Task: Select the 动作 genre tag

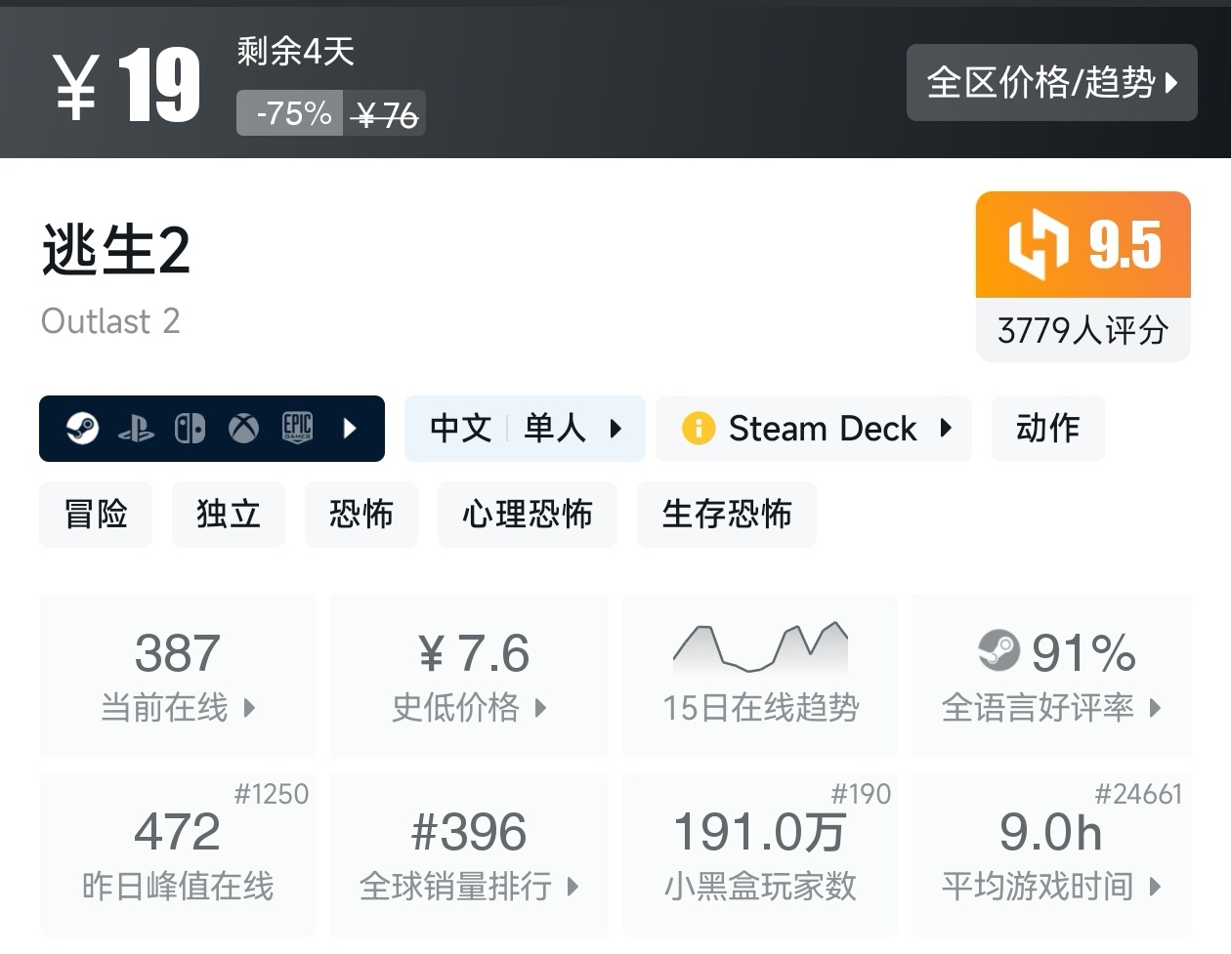Action: click(x=1047, y=429)
